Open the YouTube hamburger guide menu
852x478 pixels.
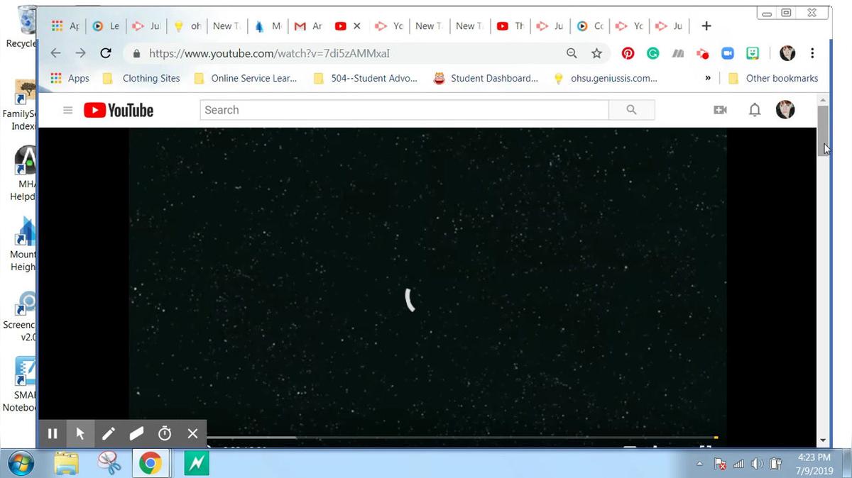[x=67, y=110]
